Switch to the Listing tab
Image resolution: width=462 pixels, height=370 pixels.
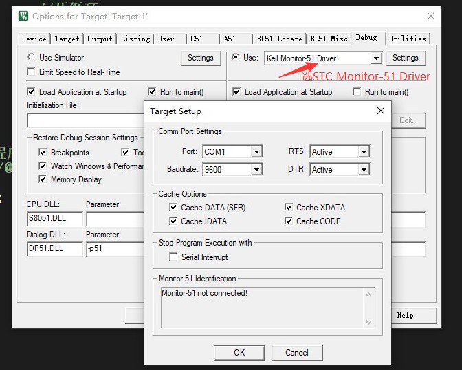(135, 39)
